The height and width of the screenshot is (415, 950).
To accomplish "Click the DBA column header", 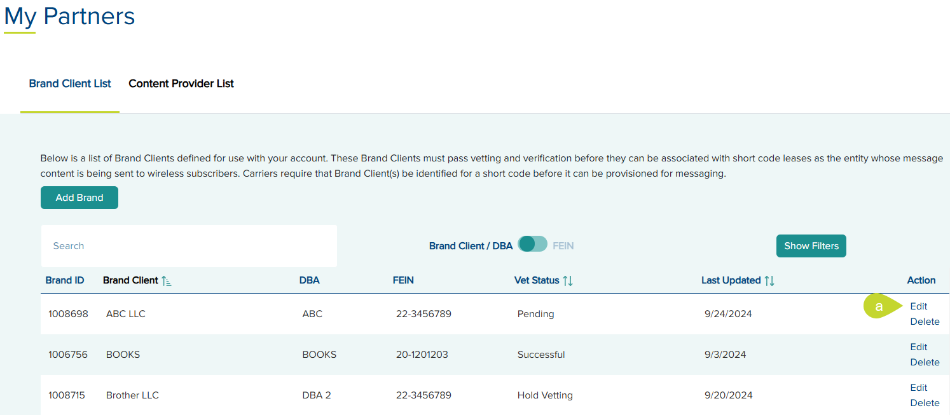I will pos(310,280).
